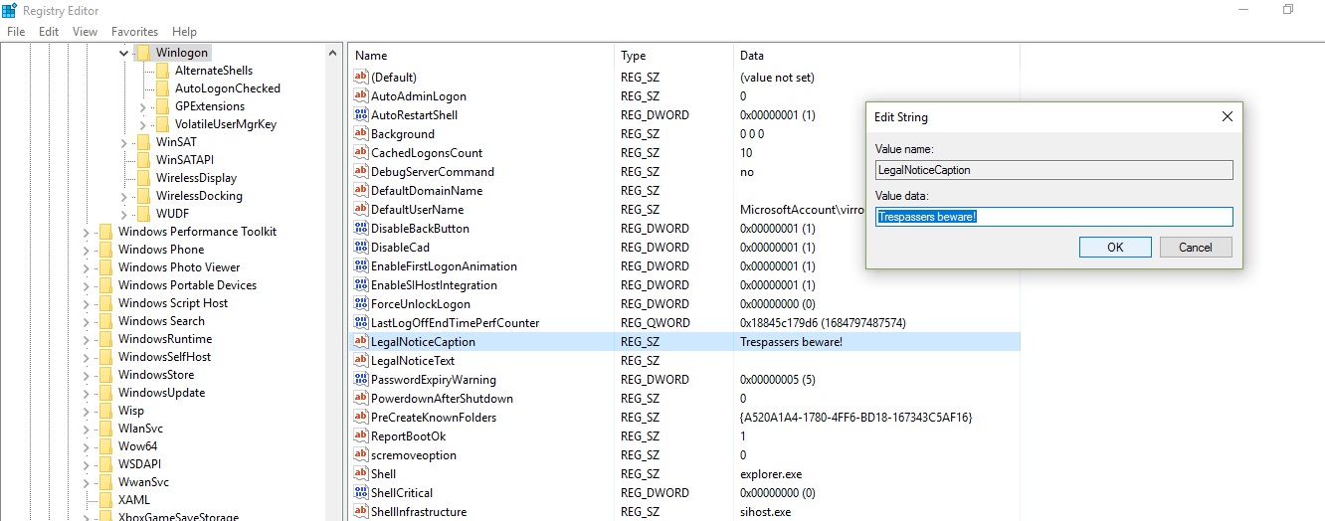Click the DebugServerCommand value icon
Image resolution: width=1325 pixels, height=521 pixels.
361,172
